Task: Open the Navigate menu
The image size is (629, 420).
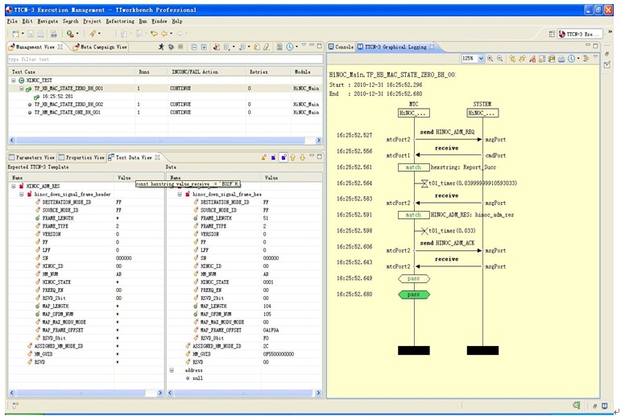Action: pos(48,21)
